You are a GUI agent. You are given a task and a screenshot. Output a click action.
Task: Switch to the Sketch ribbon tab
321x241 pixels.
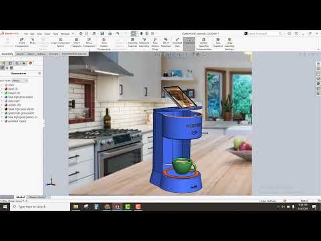click(31, 54)
